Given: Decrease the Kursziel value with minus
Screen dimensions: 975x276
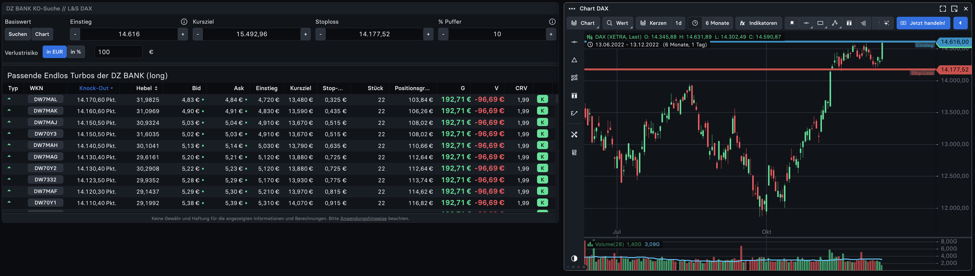Looking at the screenshot, I should tap(198, 34).
